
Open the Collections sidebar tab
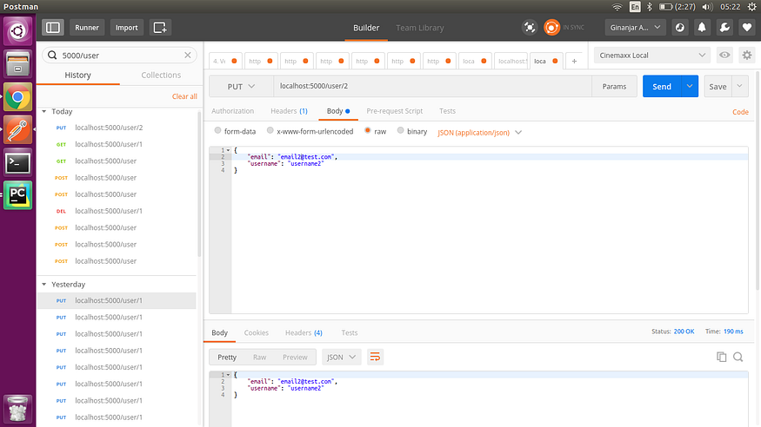[x=161, y=75]
